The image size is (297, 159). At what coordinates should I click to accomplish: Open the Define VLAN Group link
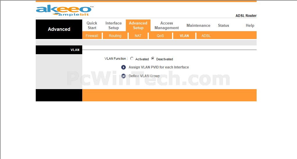tap(144, 76)
